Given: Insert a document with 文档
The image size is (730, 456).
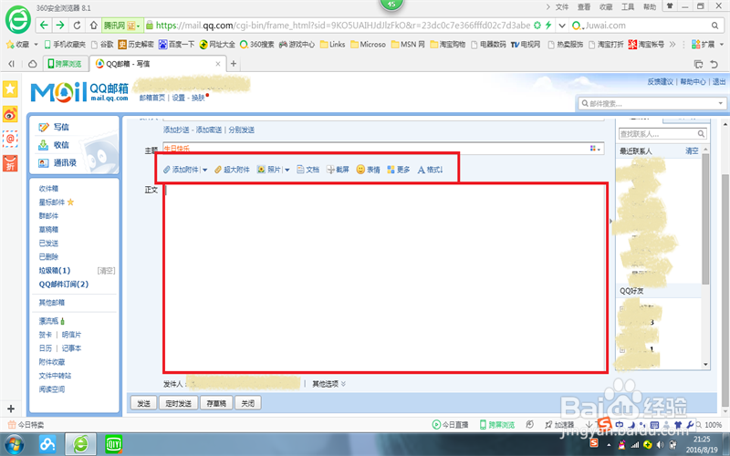Looking at the screenshot, I should click(x=308, y=170).
